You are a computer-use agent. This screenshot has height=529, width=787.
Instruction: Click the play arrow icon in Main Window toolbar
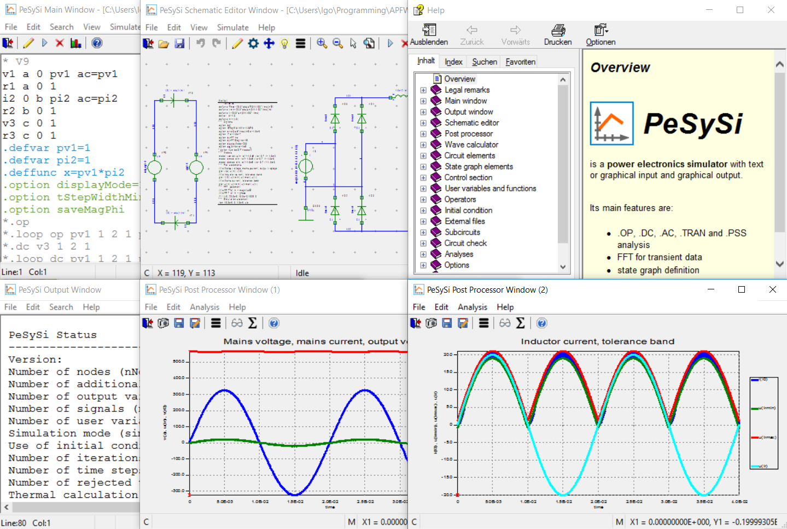44,43
